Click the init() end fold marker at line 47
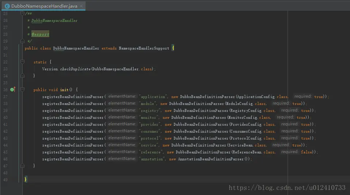The image size is (350, 195). [22, 165]
